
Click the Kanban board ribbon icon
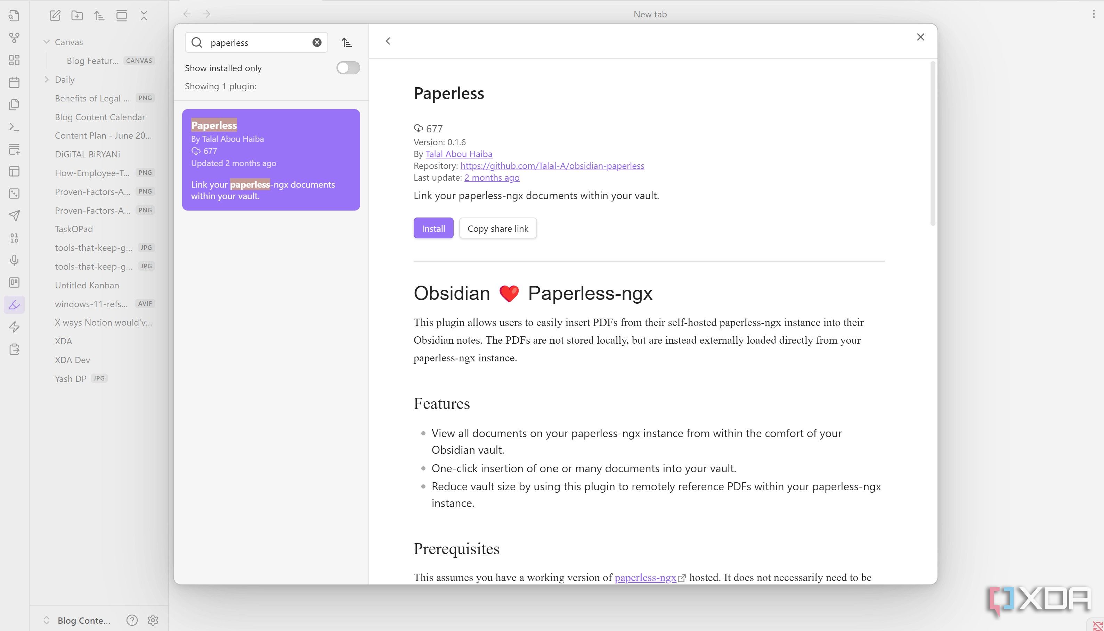(x=14, y=282)
